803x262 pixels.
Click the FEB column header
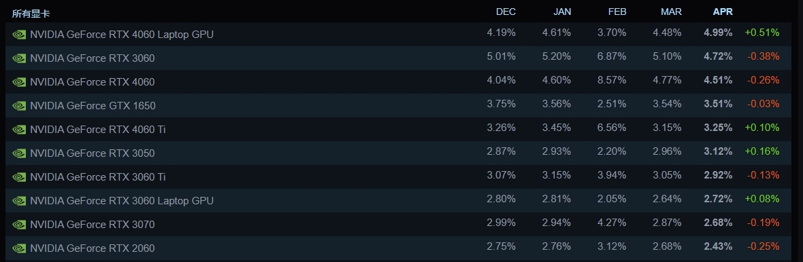pos(617,12)
